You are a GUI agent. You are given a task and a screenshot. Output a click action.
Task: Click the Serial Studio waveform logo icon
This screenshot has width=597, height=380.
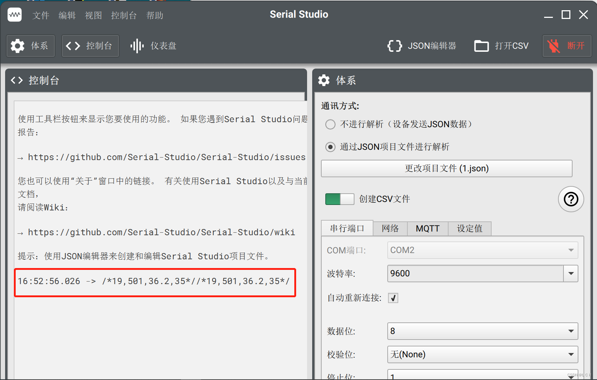15,15
